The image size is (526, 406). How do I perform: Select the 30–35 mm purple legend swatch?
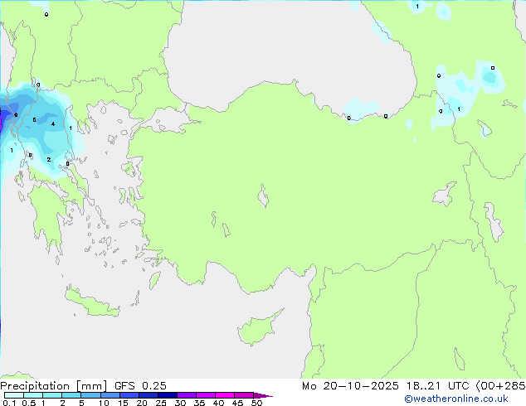pos(187,395)
